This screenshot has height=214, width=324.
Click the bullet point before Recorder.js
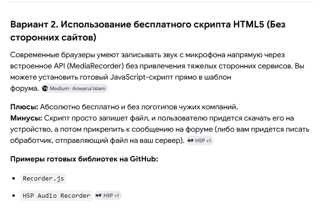pos(13,179)
